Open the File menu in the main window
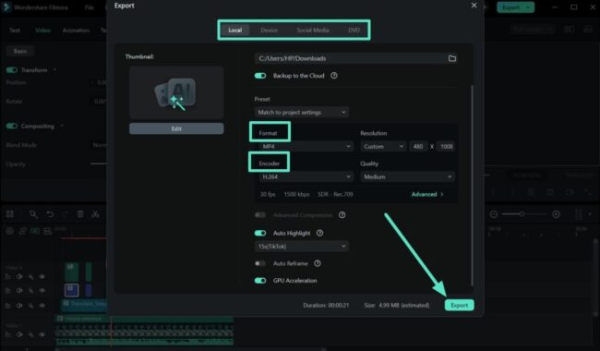This screenshot has height=351, width=600. 90,7
